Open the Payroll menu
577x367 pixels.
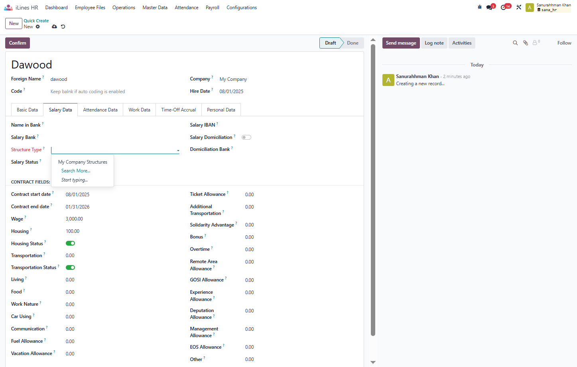click(x=213, y=8)
